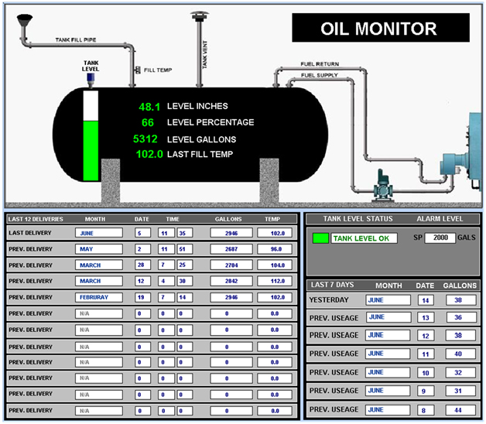The image size is (486, 424).
Task: Click the LEVEL GALLONS label in tank
Action: (x=201, y=139)
